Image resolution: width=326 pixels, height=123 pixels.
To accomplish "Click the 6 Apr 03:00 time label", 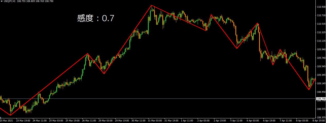I will pos(253,121).
